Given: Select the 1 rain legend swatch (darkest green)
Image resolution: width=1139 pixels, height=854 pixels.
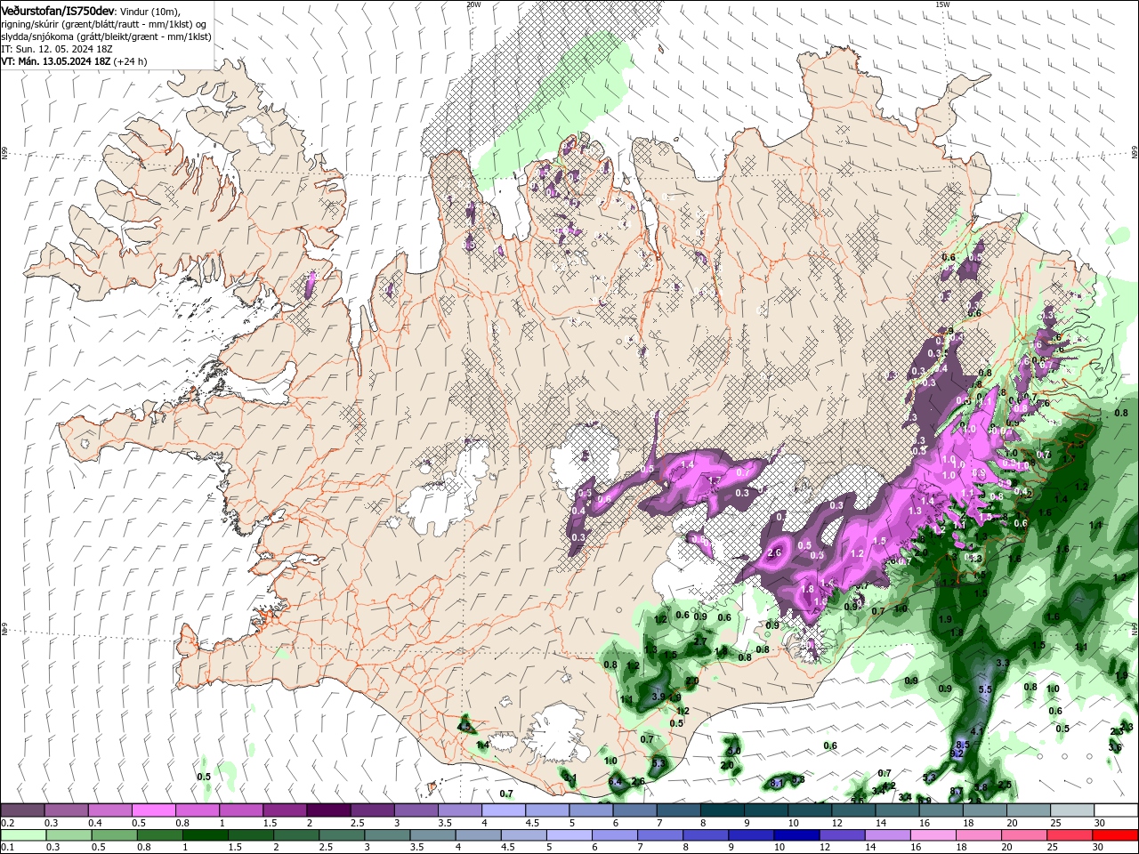Looking at the screenshot, I should click(x=206, y=835).
